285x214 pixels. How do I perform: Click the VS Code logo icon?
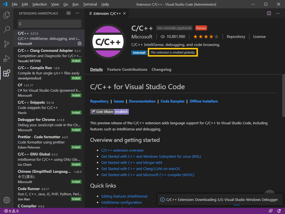pos(5,4)
